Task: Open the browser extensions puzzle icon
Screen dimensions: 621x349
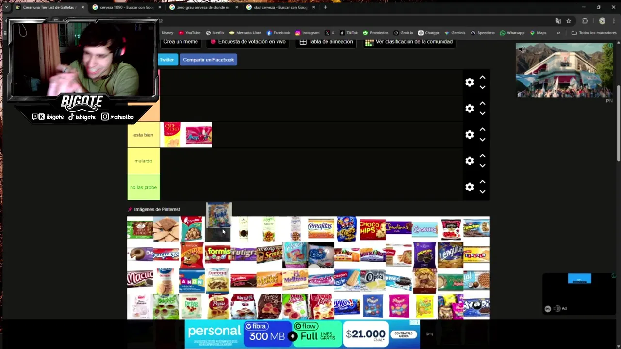Action: click(585, 21)
